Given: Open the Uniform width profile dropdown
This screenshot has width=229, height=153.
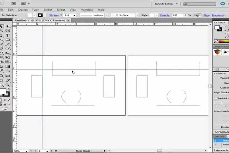Looking at the screenshot, I should pos(106,15).
